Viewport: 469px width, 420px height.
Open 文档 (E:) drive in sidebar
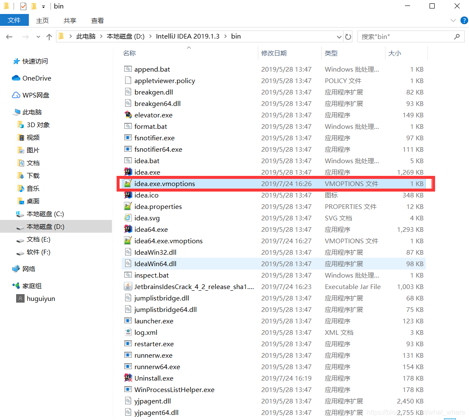tap(38, 239)
